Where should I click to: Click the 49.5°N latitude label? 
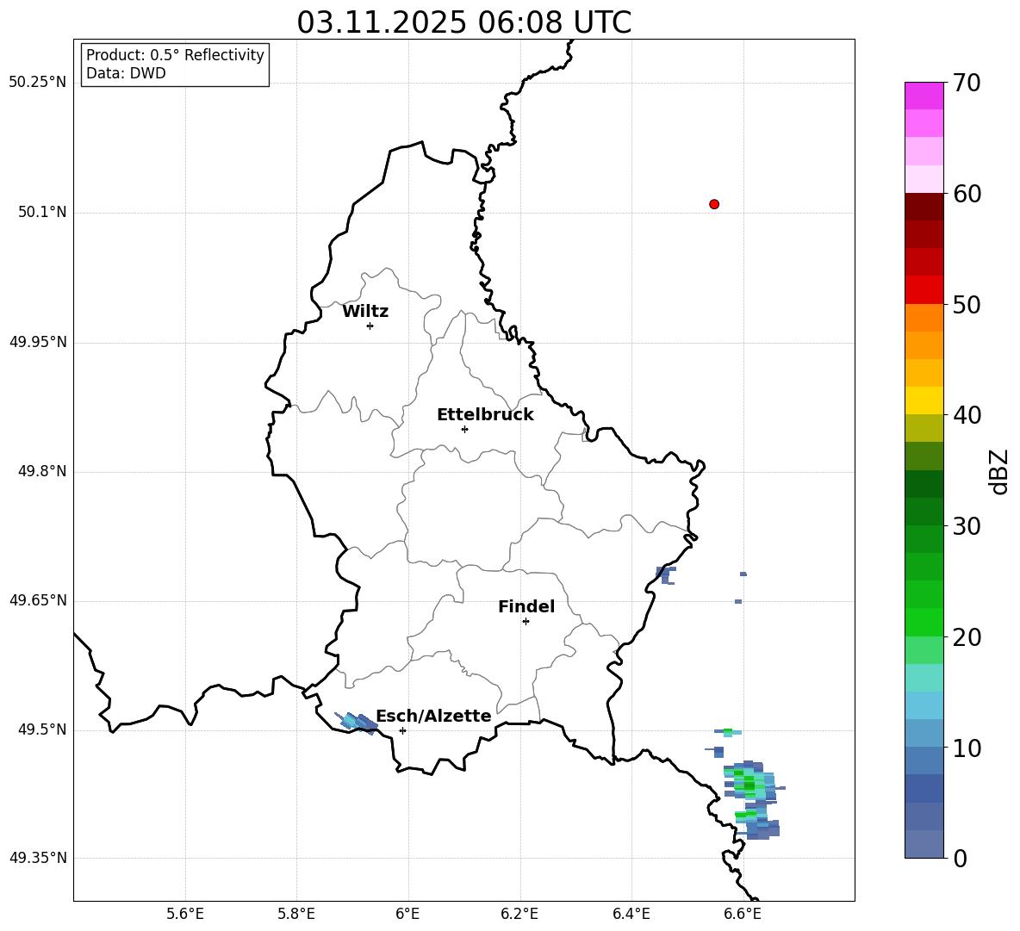42,729
